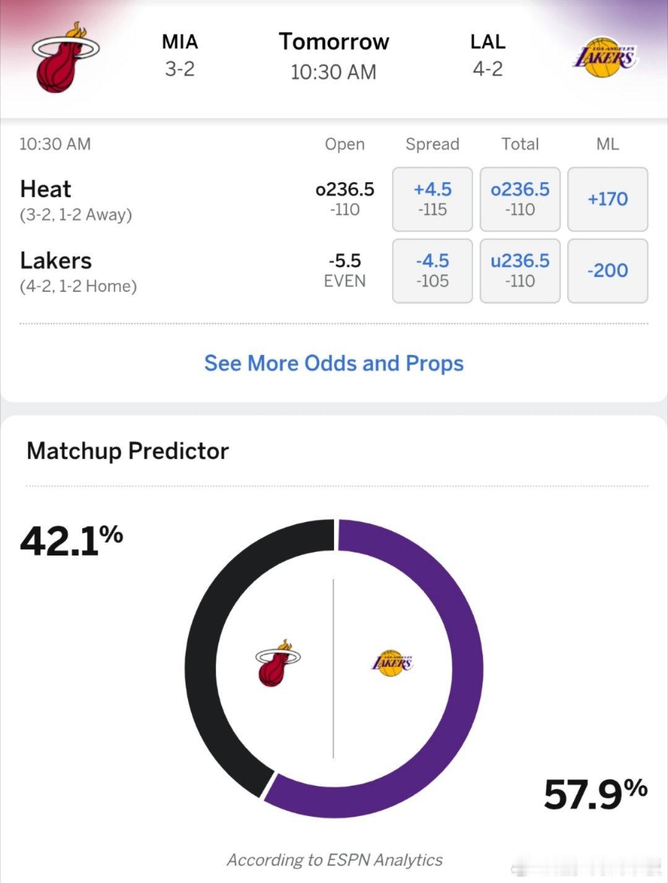Pick Heat +170 moneyline
Screen dimensions: 668x883
pos(607,199)
